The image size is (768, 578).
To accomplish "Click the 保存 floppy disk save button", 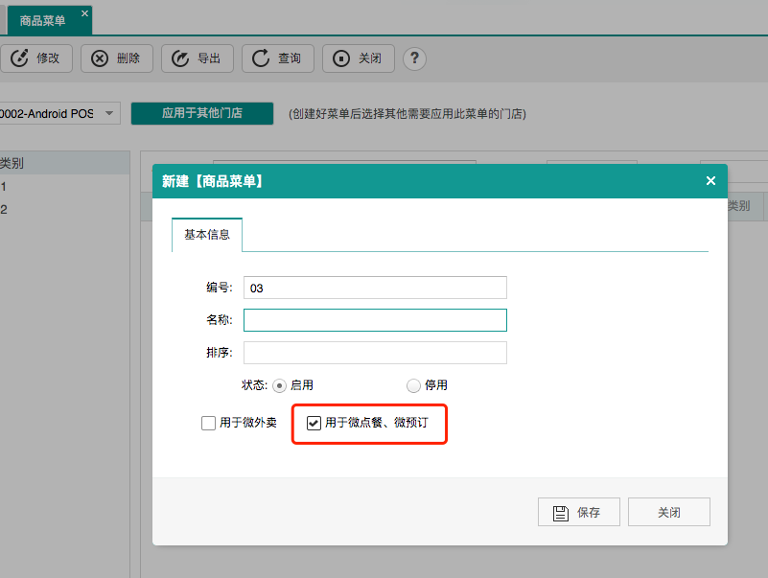I will 578,512.
